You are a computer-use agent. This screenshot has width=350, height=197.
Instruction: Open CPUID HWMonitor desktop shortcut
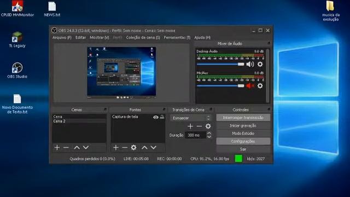pyautogui.click(x=17, y=9)
